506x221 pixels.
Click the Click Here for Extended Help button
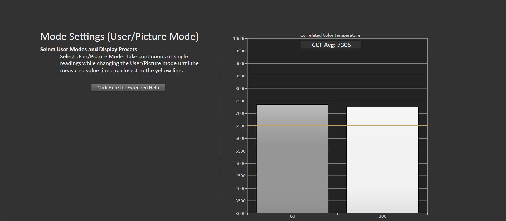coord(128,88)
